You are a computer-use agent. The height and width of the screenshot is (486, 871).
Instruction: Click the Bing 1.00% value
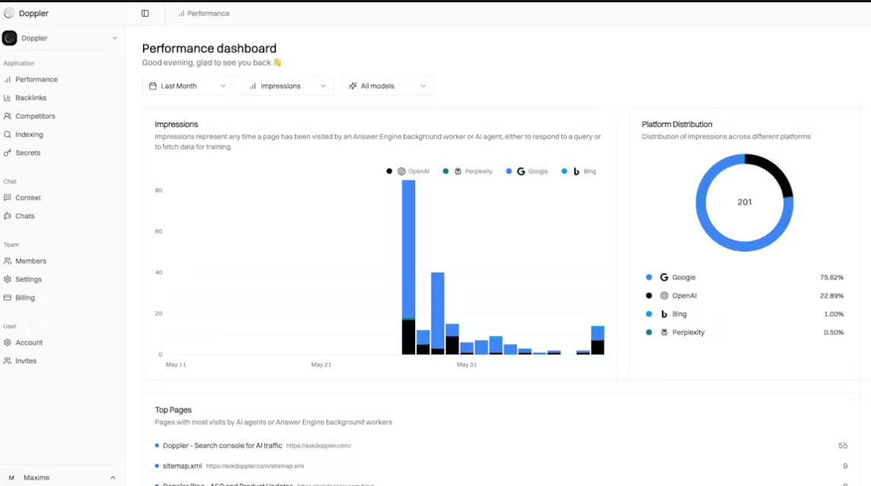(834, 314)
